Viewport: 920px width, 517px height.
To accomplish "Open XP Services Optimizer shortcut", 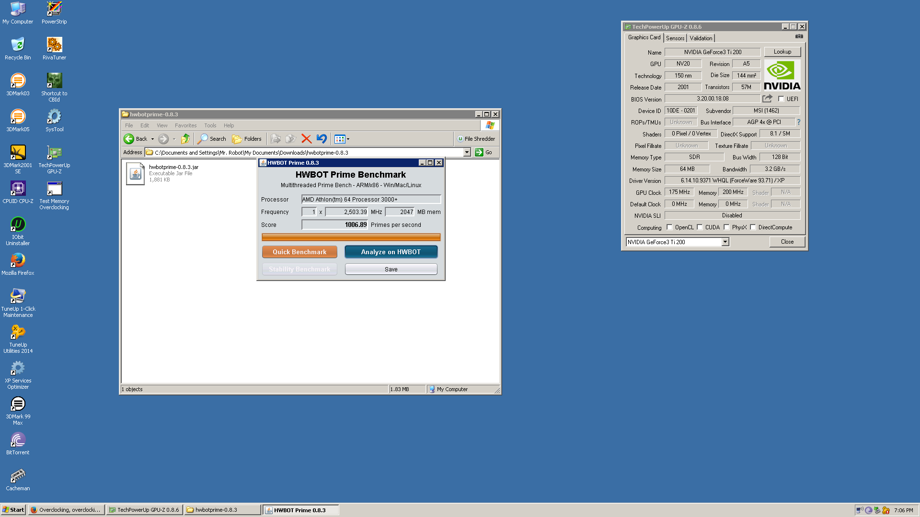I will tap(18, 375).
